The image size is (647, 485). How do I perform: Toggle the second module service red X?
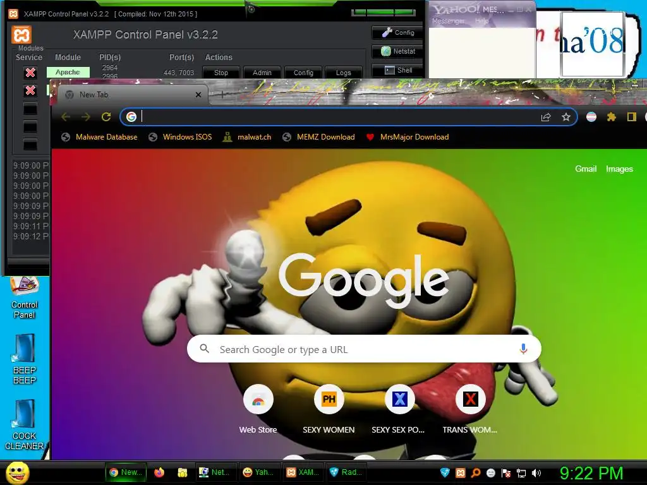30,90
